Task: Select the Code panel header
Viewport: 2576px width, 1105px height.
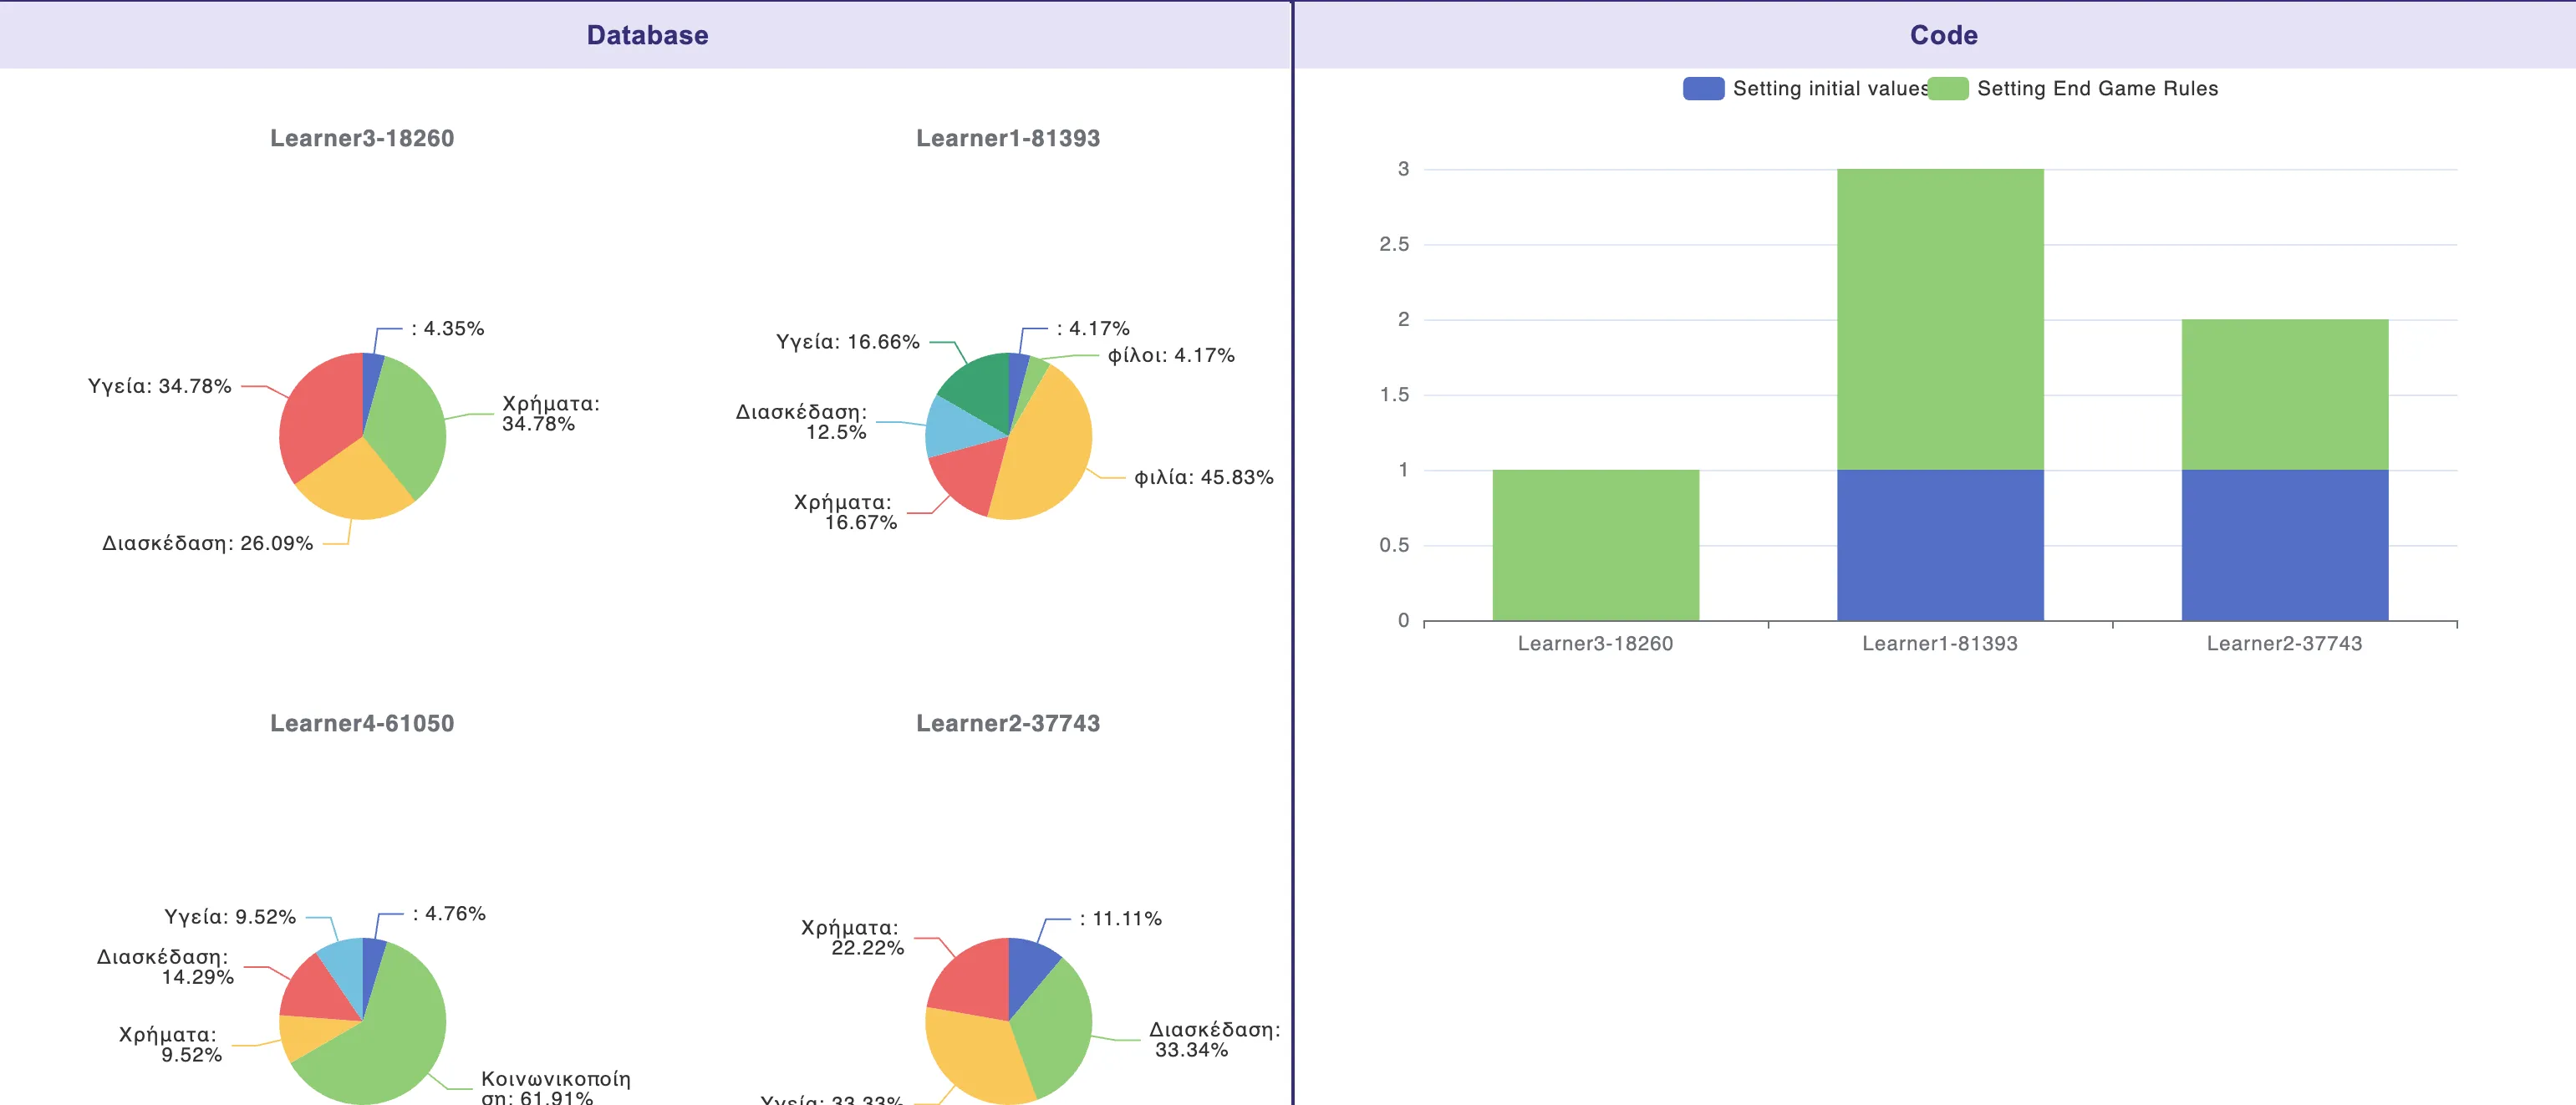Action: click(1942, 35)
